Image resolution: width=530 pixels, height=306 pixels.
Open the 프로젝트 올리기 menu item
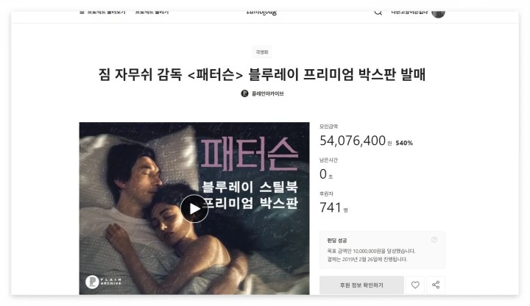[x=152, y=13]
